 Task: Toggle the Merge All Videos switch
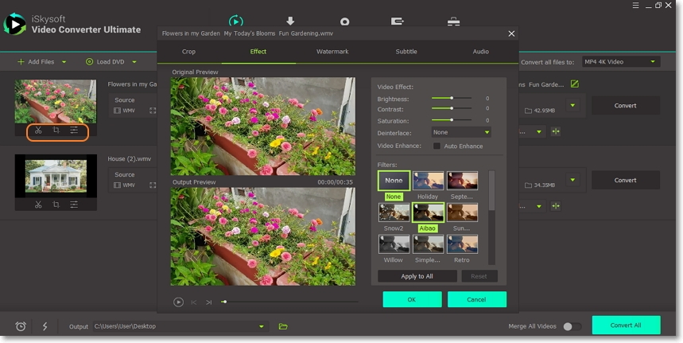[571, 326]
